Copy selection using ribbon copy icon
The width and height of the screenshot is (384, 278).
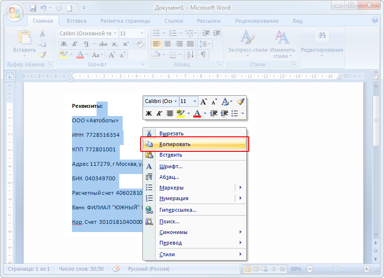click(43, 44)
